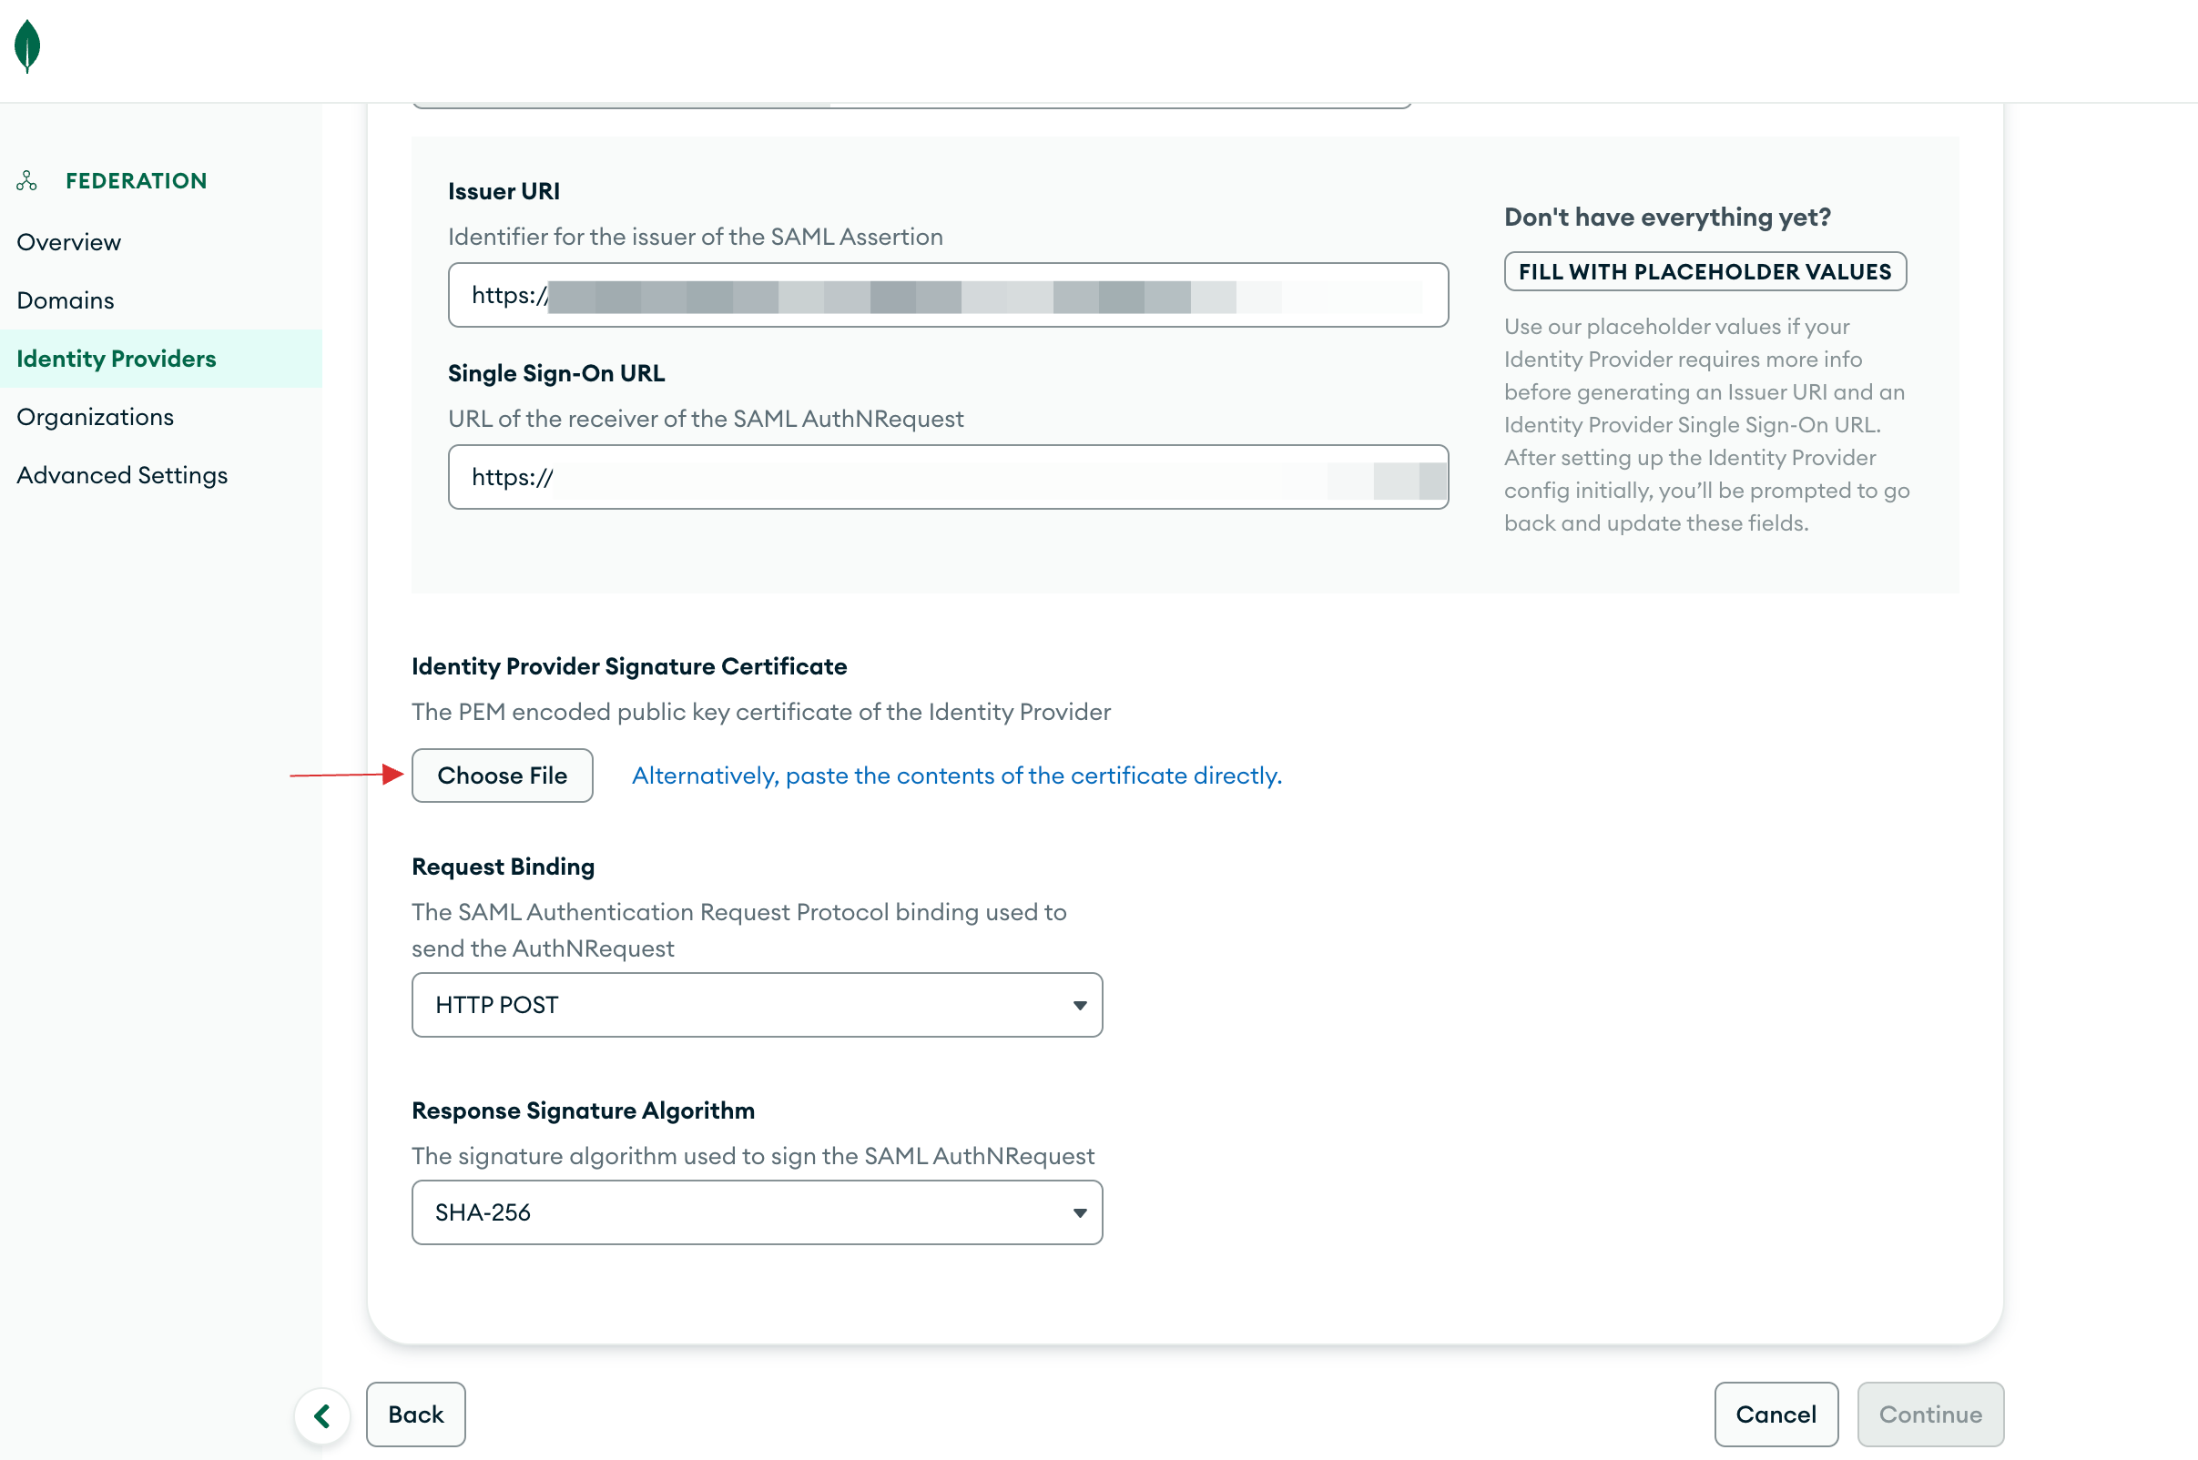Click Advanced Settings sidebar item
2198x1460 pixels.
click(x=120, y=474)
